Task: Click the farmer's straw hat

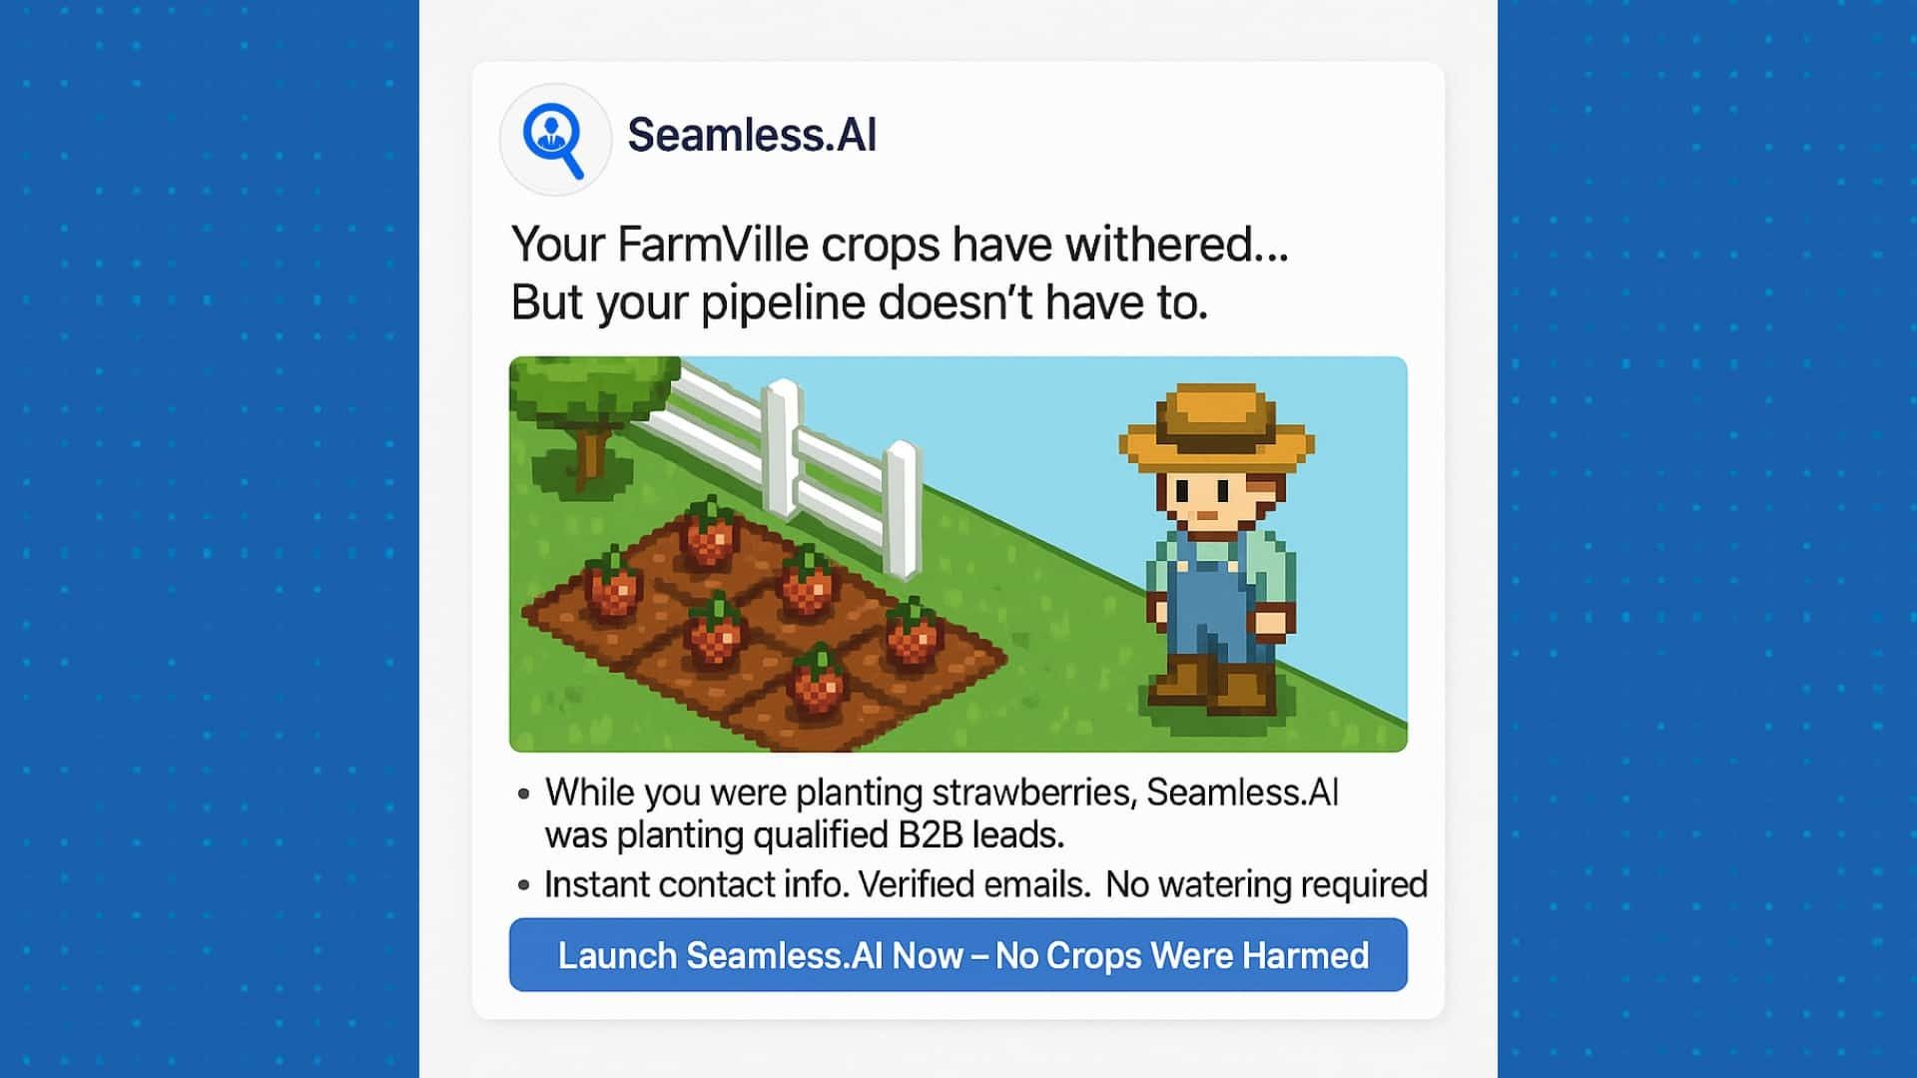Action: click(x=1216, y=427)
